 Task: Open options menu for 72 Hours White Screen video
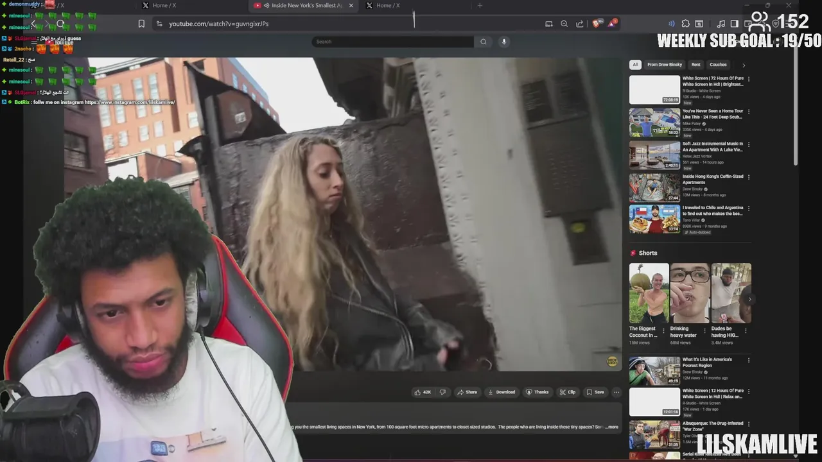click(749, 79)
